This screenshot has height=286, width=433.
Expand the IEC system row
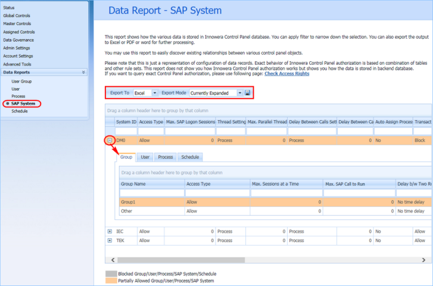110,231
